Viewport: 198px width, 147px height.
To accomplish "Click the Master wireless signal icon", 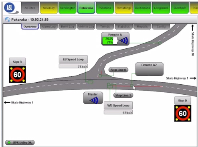I will click(x=94, y=100).
